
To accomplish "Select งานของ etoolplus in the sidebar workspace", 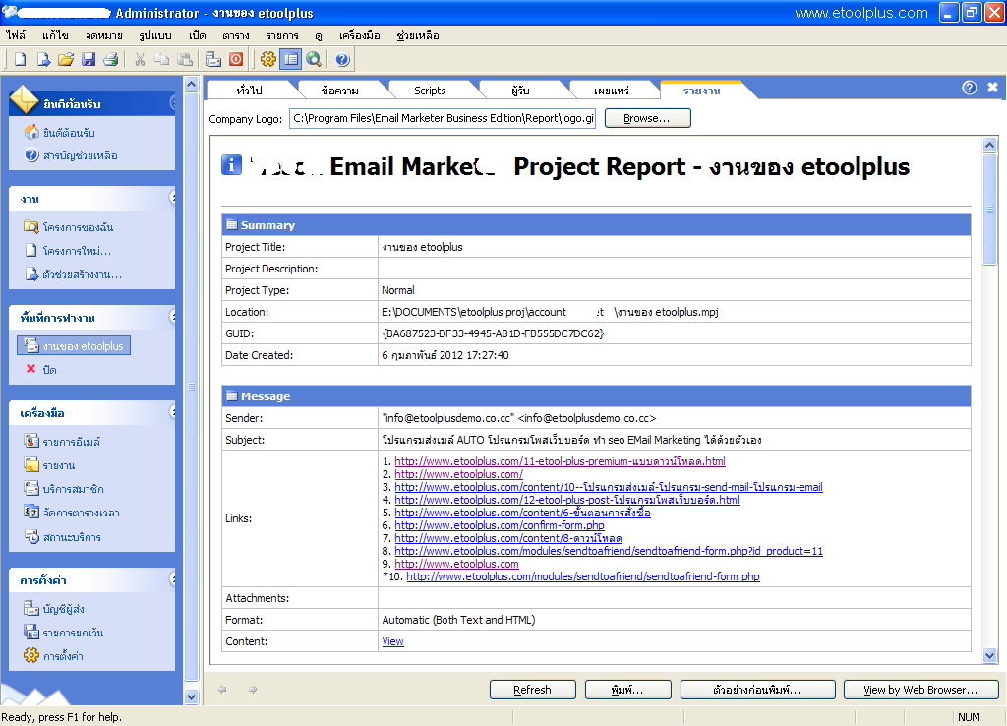I will point(83,346).
